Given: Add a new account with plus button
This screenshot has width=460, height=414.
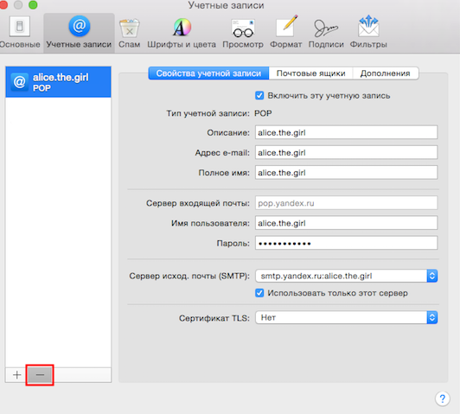Looking at the screenshot, I should click(x=16, y=375).
